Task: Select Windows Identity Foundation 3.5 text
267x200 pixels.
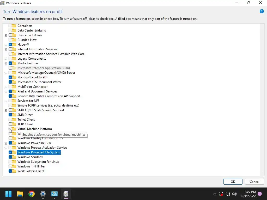Action: coord(40,138)
